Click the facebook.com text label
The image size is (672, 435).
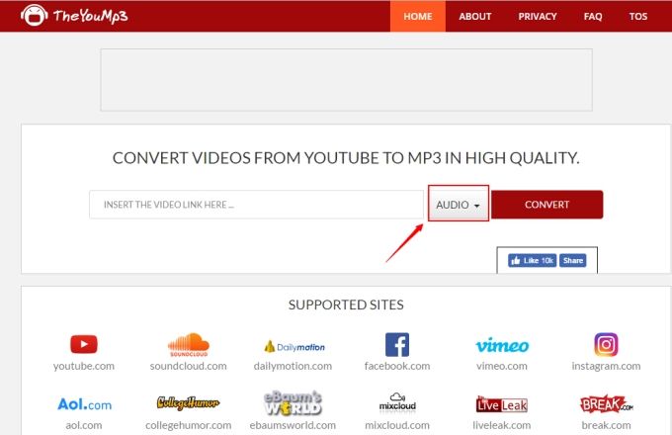click(x=397, y=366)
